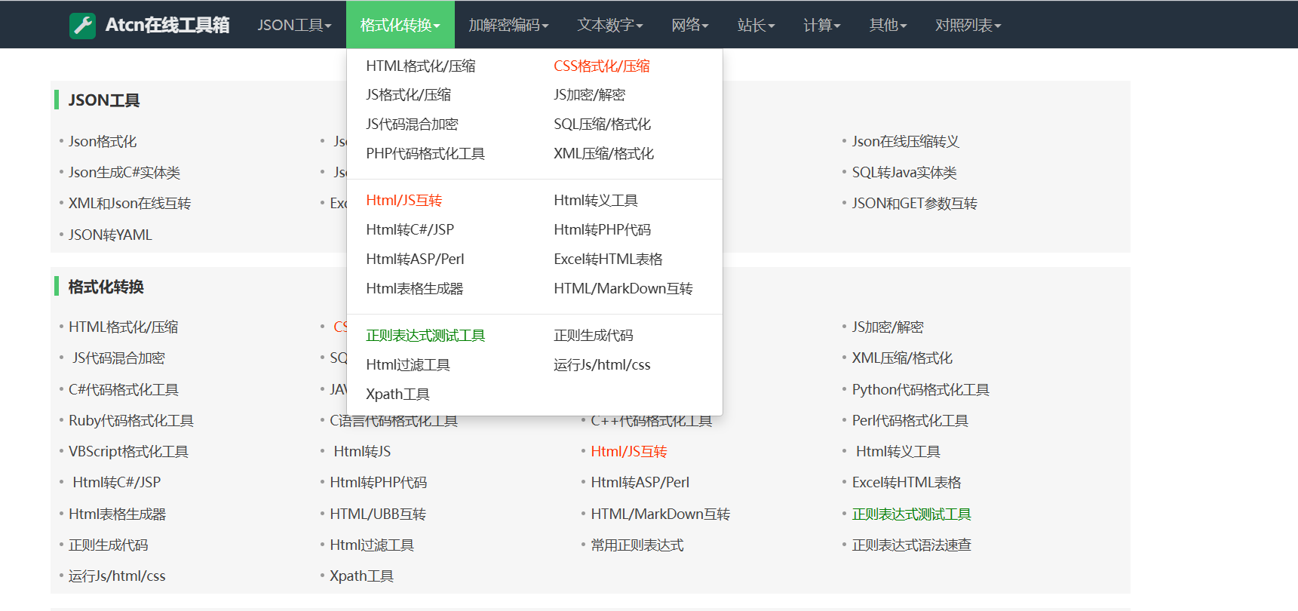Select Html转C#/JSP in dropdown menu

410,229
